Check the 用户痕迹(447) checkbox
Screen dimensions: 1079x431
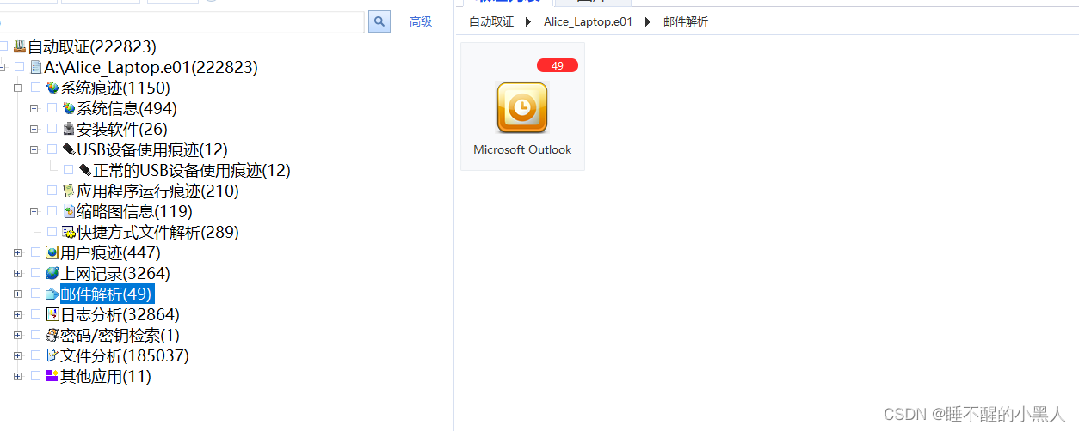click(35, 252)
